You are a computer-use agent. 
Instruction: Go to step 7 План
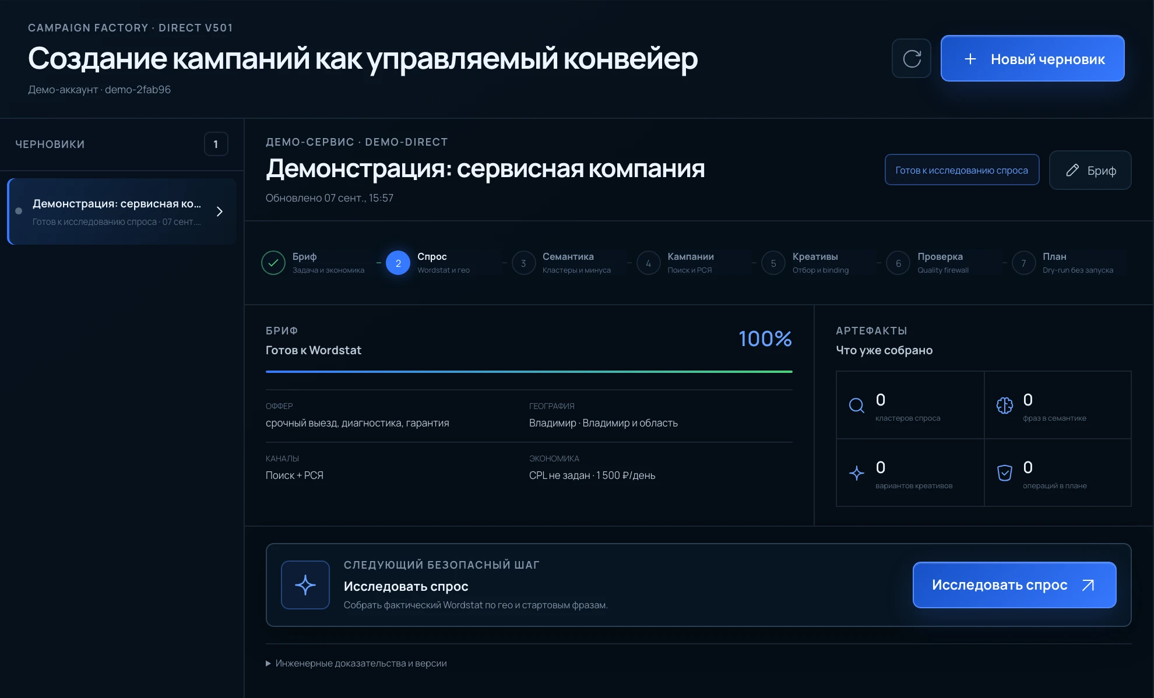(1063, 263)
